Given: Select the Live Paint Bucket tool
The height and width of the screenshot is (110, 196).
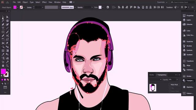Looking at the screenshot, I should [x=7, y=47].
